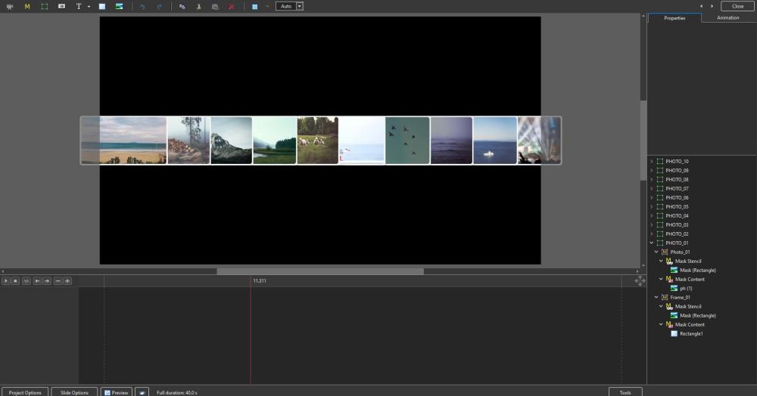This screenshot has height=396, width=757.
Task: Open the Properties tab
Action: [674, 18]
